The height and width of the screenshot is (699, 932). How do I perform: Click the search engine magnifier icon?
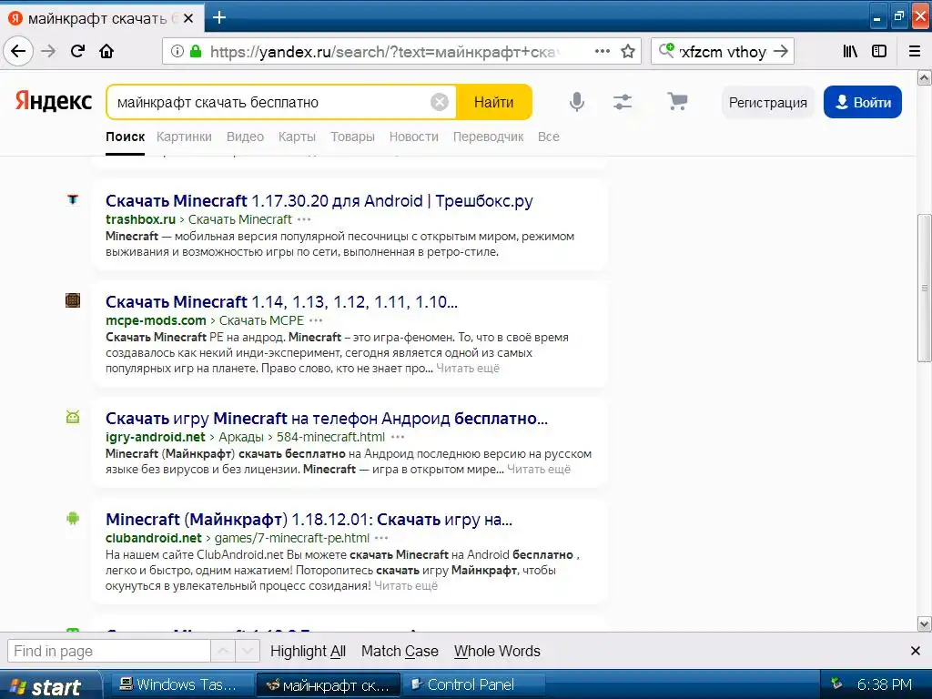tap(667, 51)
